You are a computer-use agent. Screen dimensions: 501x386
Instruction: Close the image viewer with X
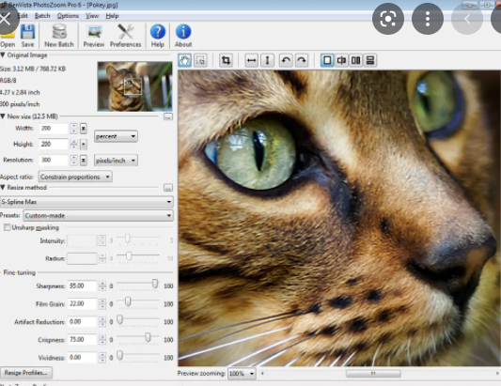[5, 19]
